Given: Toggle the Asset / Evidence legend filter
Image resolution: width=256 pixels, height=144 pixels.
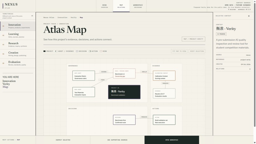Looking at the screenshot, I should coord(64,51).
